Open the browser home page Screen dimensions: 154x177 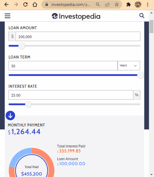[x=35, y=4]
